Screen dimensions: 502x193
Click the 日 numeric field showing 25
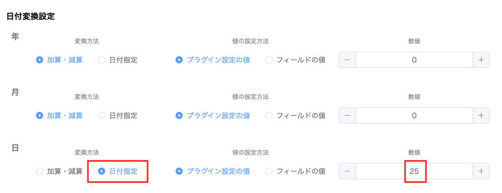[414, 171]
